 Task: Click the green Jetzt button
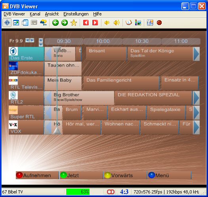pyautogui.click(x=81, y=175)
